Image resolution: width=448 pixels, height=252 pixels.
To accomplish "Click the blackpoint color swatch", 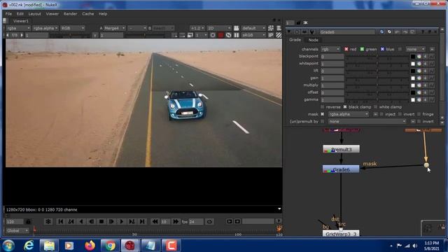I will tap(413, 57).
